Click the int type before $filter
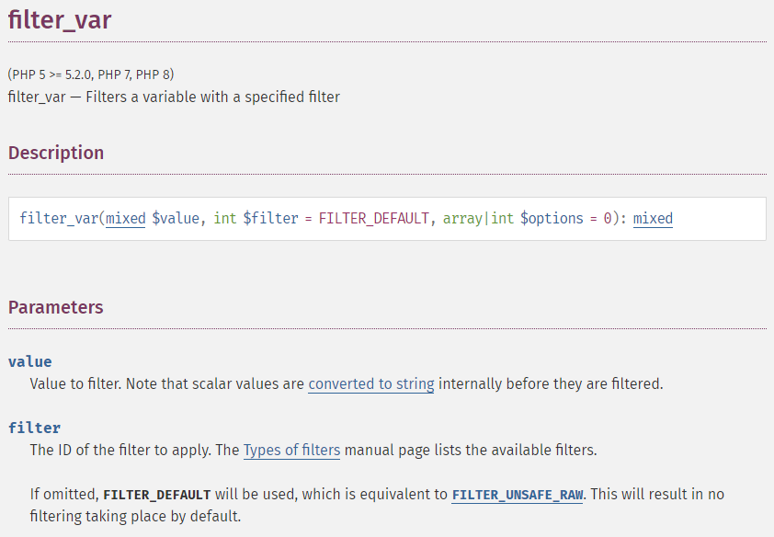This screenshot has height=537, width=774. [x=225, y=218]
